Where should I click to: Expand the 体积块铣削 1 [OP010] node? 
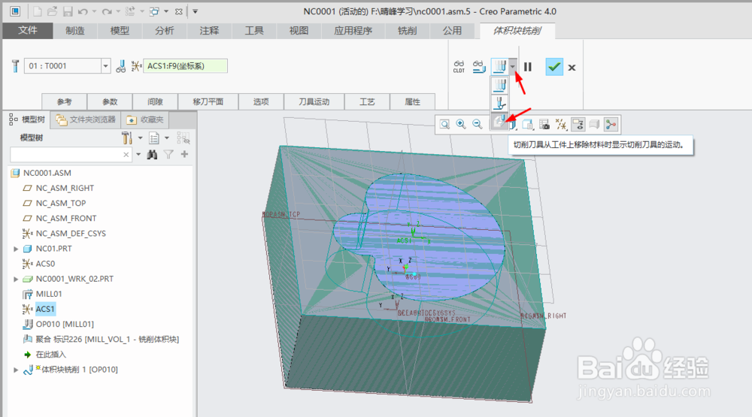[16, 370]
